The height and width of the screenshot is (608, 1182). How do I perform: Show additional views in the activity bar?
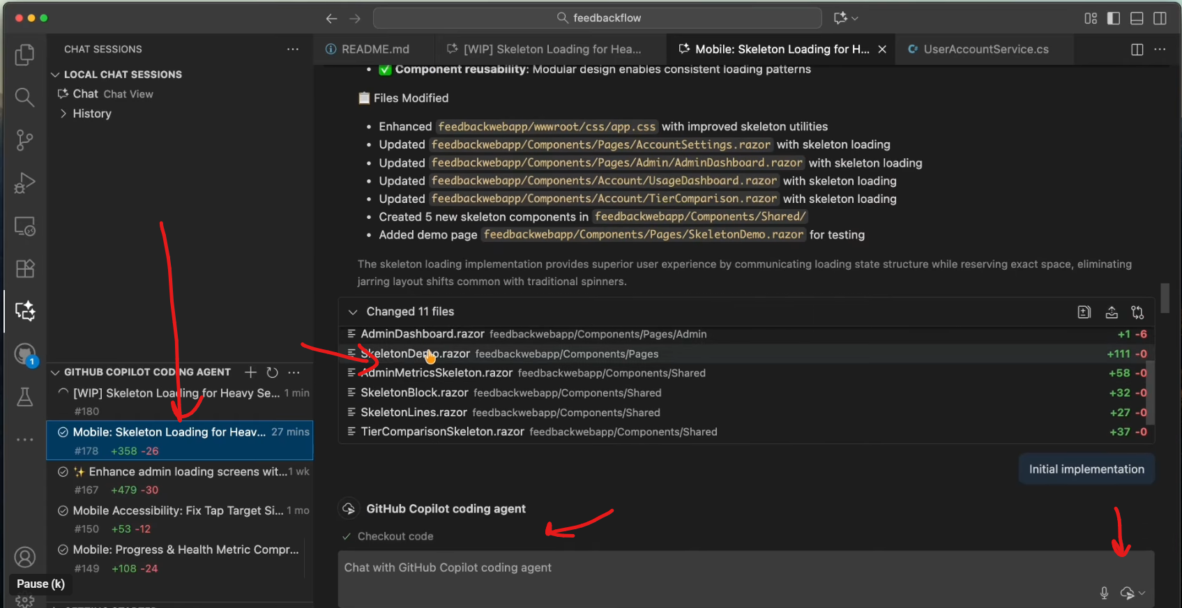click(x=24, y=439)
